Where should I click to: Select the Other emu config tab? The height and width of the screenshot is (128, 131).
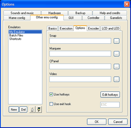tap(47, 17)
